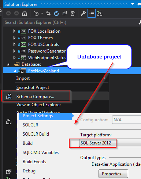Collapse the FoxNewZealand database project

click(x=15, y=71)
